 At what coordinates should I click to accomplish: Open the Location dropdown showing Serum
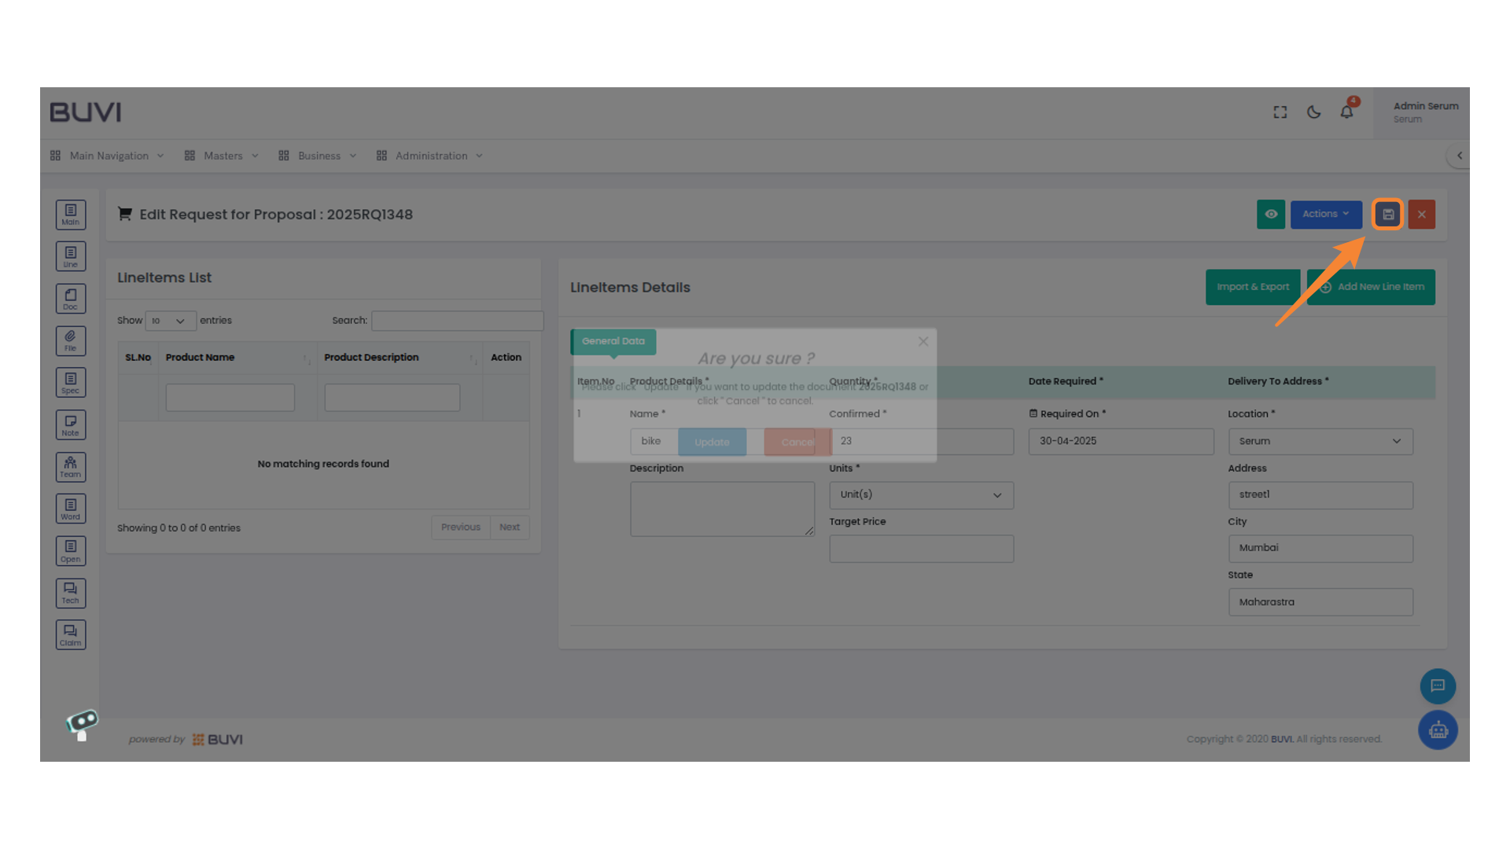pyautogui.click(x=1320, y=441)
